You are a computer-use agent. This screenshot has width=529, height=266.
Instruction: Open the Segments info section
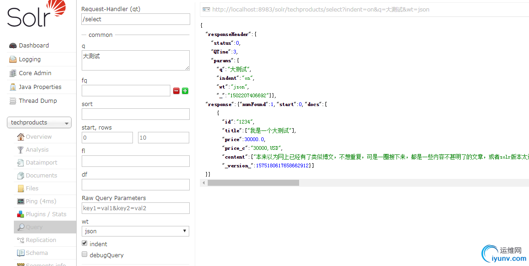[x=46, y=264]
